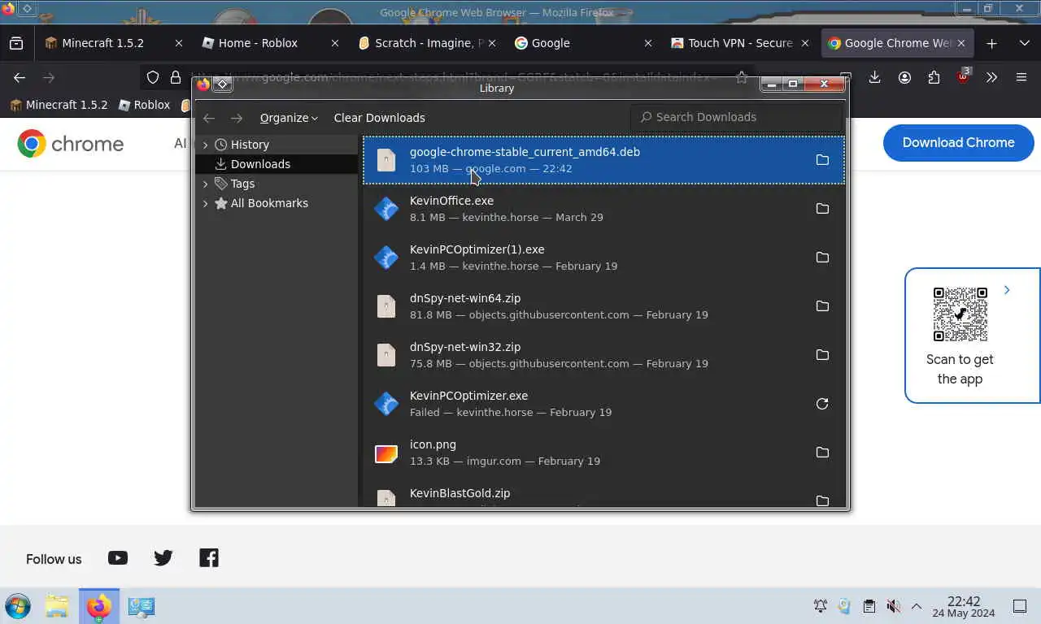Select the icon.png download entry

click(603, 453)
